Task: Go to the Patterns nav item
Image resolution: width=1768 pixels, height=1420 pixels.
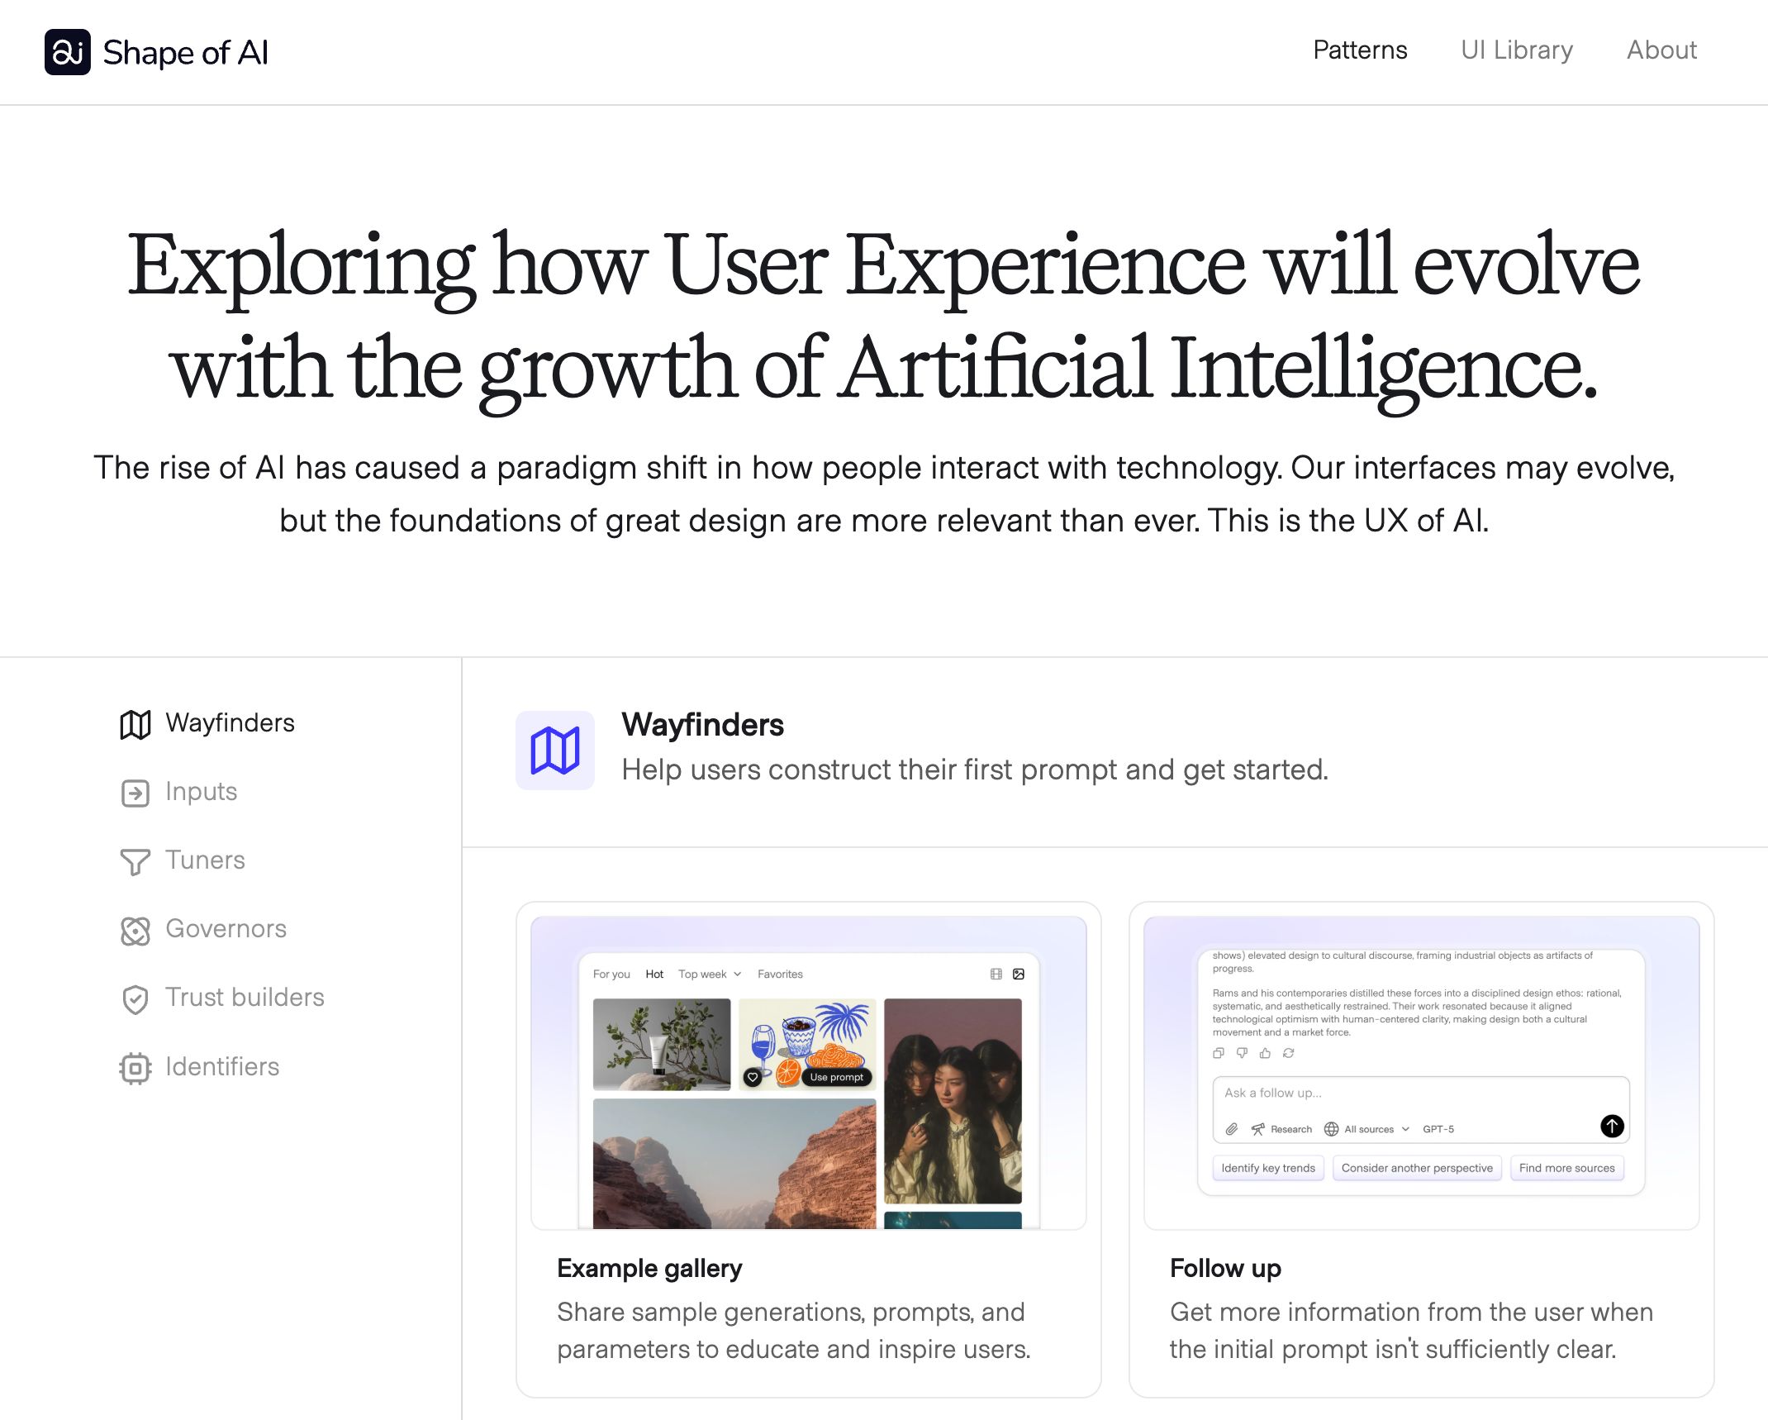Action: 1360,50
